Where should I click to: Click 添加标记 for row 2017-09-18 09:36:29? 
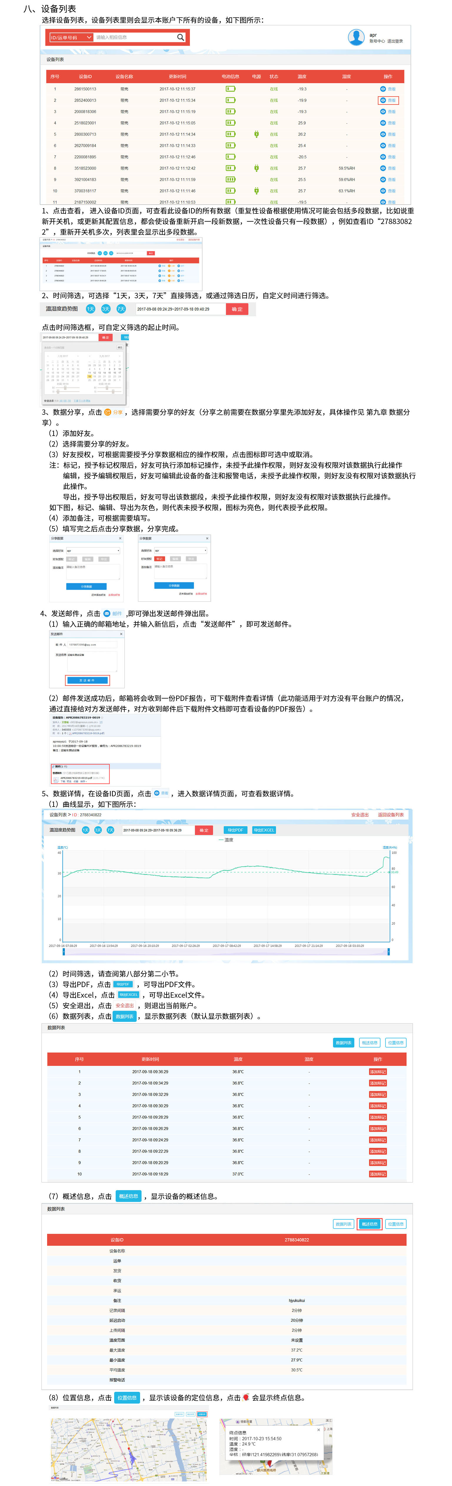point(378,1072)
